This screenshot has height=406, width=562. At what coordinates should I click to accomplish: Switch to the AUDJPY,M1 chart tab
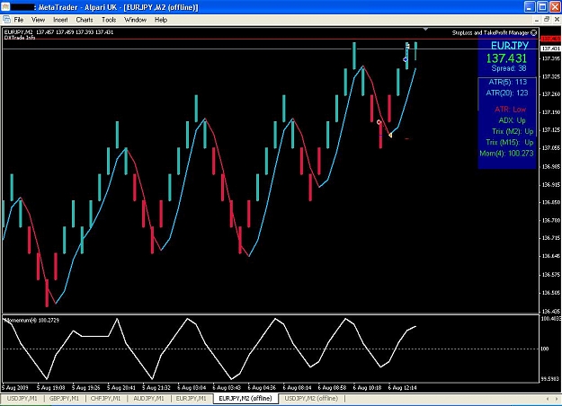[148, 398]
